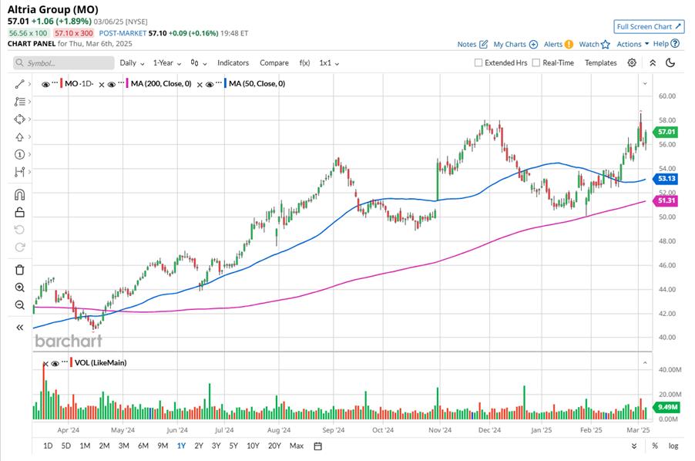Click the 9.49M volume label
This screenshot has height=461, width=695.
pos(667,407)
